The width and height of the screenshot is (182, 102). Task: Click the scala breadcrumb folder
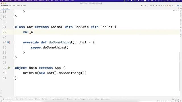click(x=18, y=6)
